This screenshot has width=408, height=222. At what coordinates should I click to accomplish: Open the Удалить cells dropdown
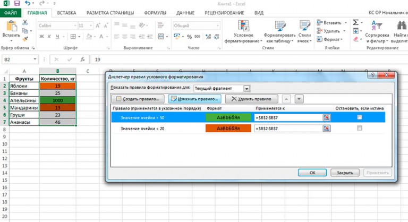[344, 31]
